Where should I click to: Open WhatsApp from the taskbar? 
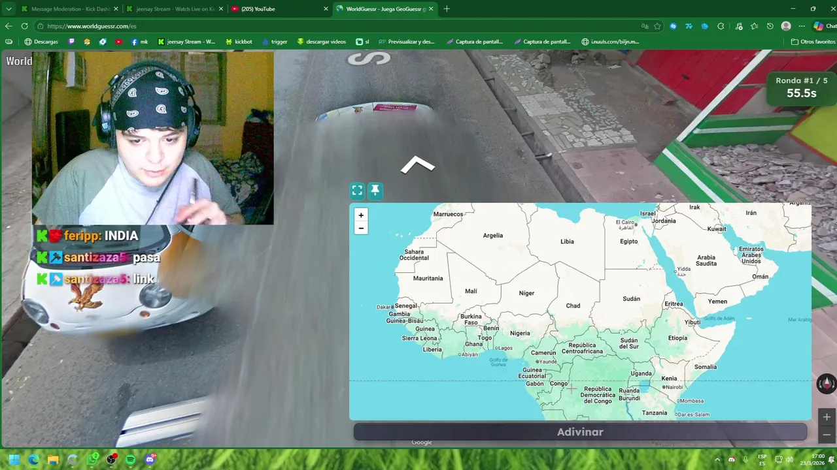92,460
